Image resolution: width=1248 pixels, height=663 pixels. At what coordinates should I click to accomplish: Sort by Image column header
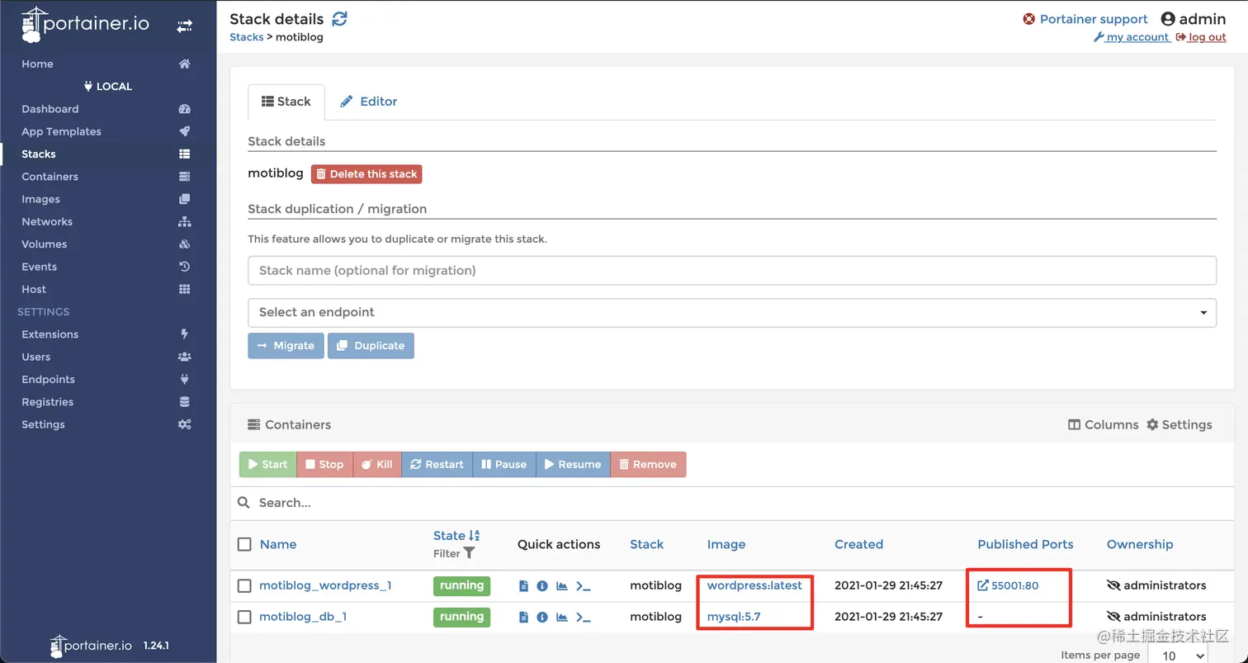click(x=726, y=544)
